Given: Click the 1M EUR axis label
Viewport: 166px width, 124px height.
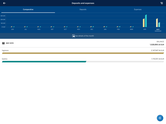Looking at the screenshot, I should tap(3, 23).
